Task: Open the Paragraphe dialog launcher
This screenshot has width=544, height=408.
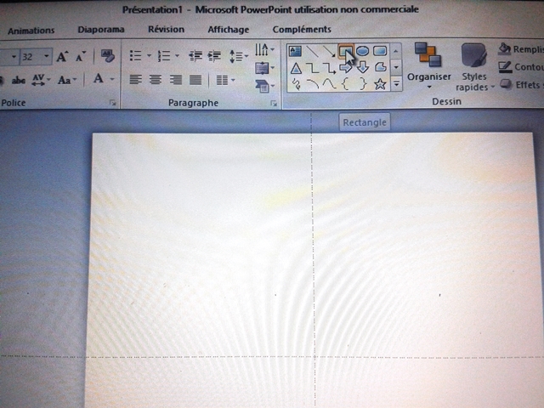Action: pos(274,103)
